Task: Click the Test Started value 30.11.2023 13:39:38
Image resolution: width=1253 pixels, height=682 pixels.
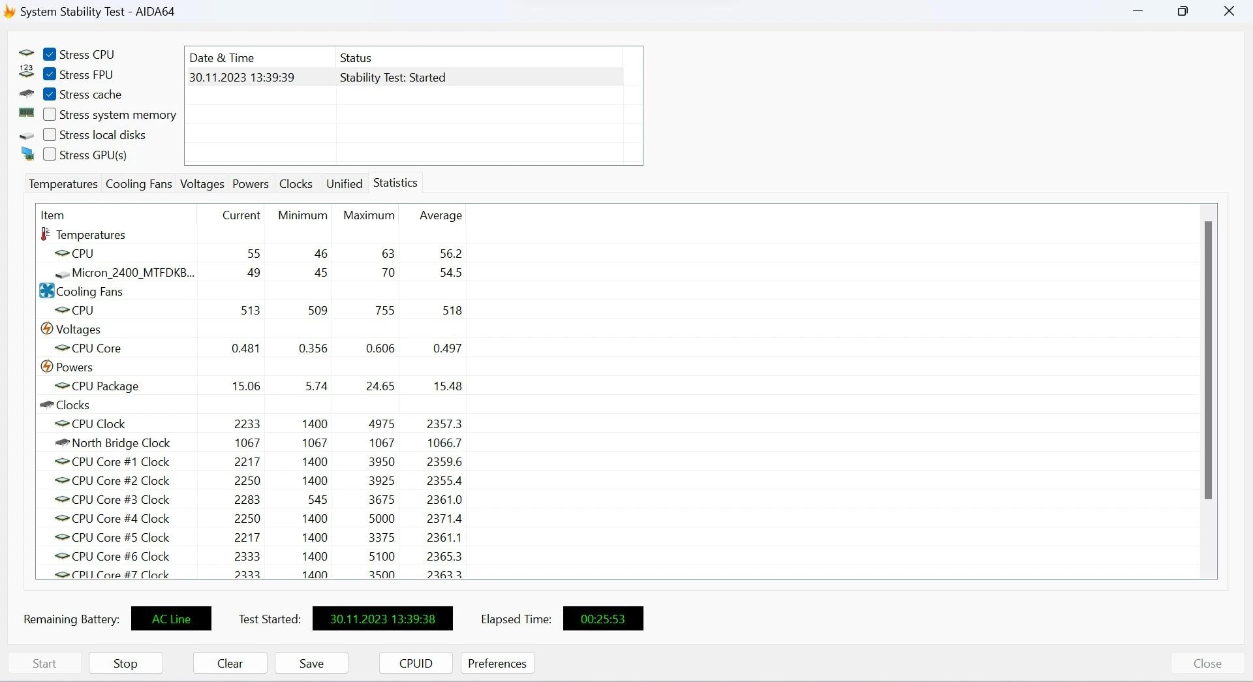Action: tap(382, 619)
